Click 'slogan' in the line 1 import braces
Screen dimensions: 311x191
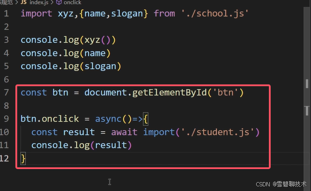coord(127,14)
